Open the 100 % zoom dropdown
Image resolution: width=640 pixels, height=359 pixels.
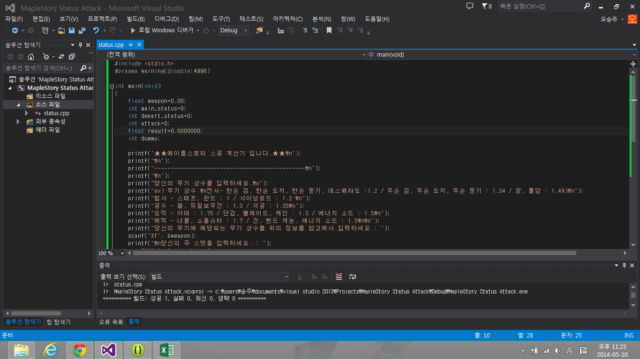pyautogui.click(x=122, y=253)
